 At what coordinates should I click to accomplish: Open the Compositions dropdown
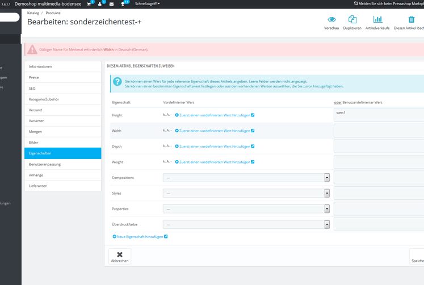click(x=246, y=178)
